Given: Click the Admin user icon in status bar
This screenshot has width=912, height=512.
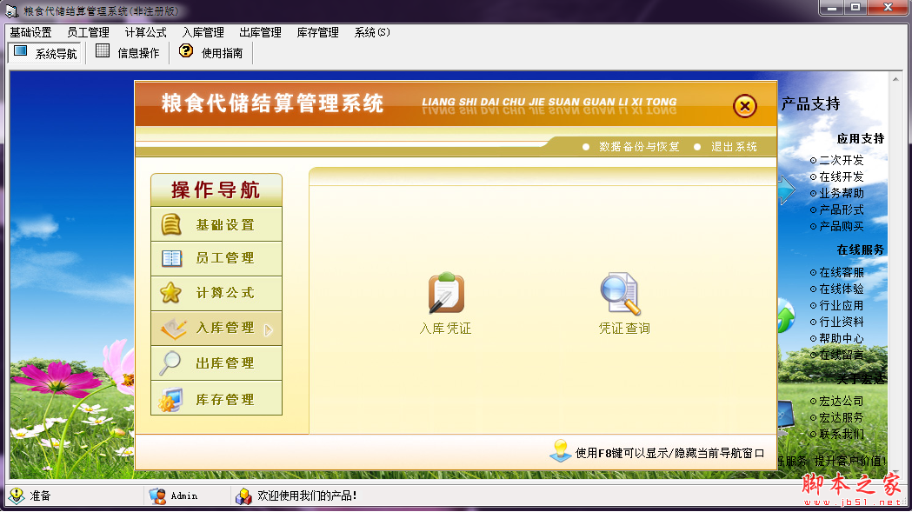Looking at the screenshot, I should coord(158,495).
